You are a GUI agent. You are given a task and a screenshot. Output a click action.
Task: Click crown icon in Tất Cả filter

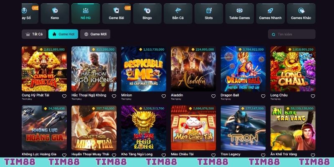28,34
